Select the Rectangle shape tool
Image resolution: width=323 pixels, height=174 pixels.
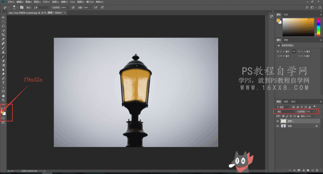tap(3, 91)
